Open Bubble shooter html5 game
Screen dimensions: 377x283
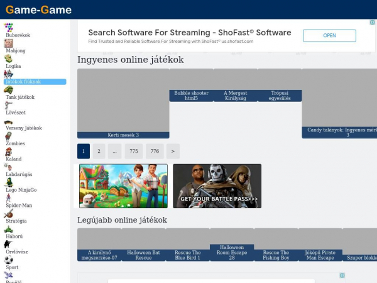tap(191, 96)
